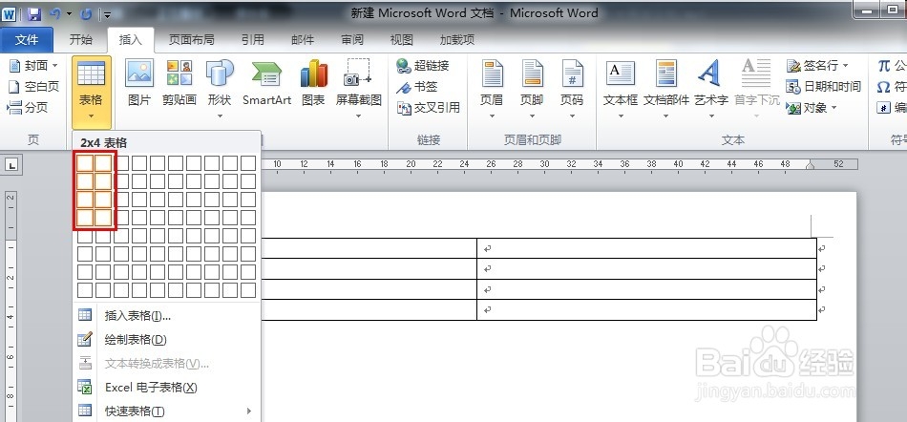
Task: Open the 页脚 footer dropdown
Action: (x=532, y=90)
